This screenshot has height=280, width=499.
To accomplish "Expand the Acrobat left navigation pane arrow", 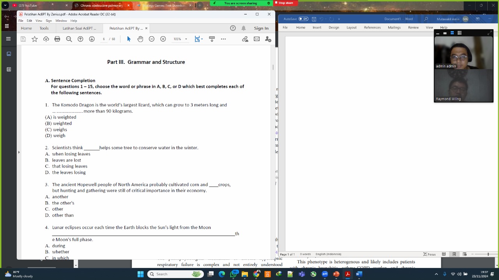I will [x=19, y=152].
